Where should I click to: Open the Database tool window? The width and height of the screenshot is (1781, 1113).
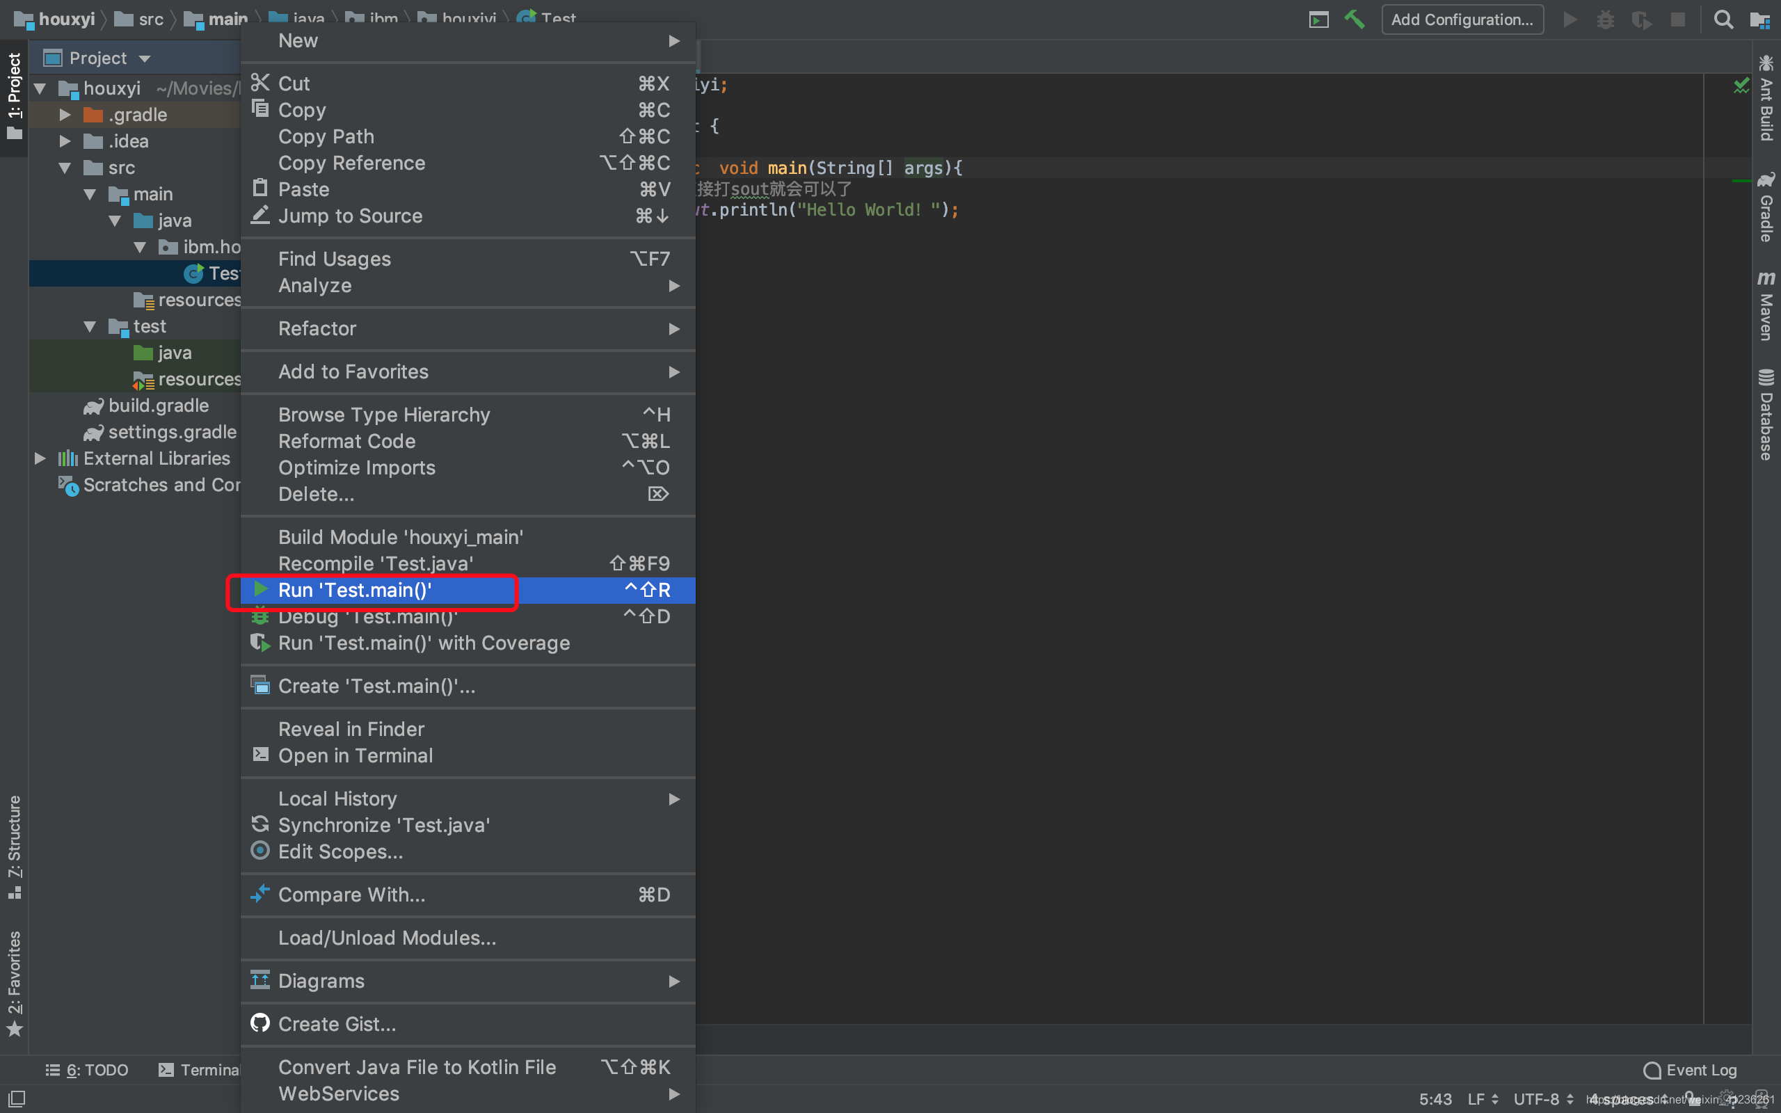[1766, 415]
